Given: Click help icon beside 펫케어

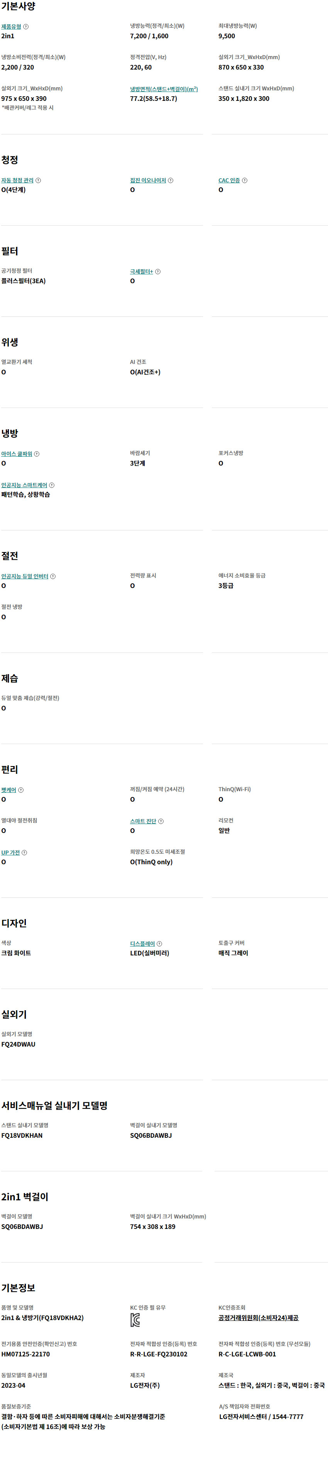Looking at the screenshot, I should [21, 790].
